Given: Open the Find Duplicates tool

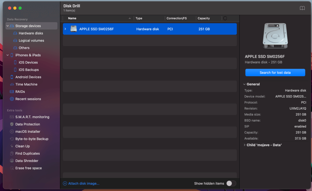Looking at the screenshot, I should point(27,154).
